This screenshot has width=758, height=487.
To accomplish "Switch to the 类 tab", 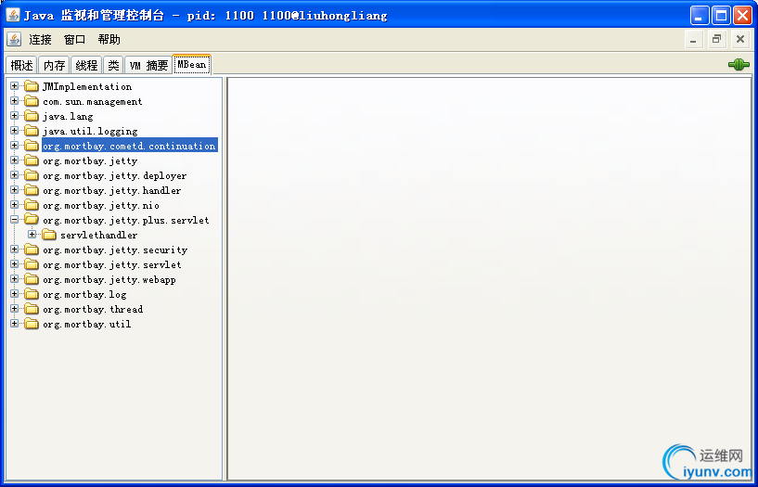I will tap(113, 65).
